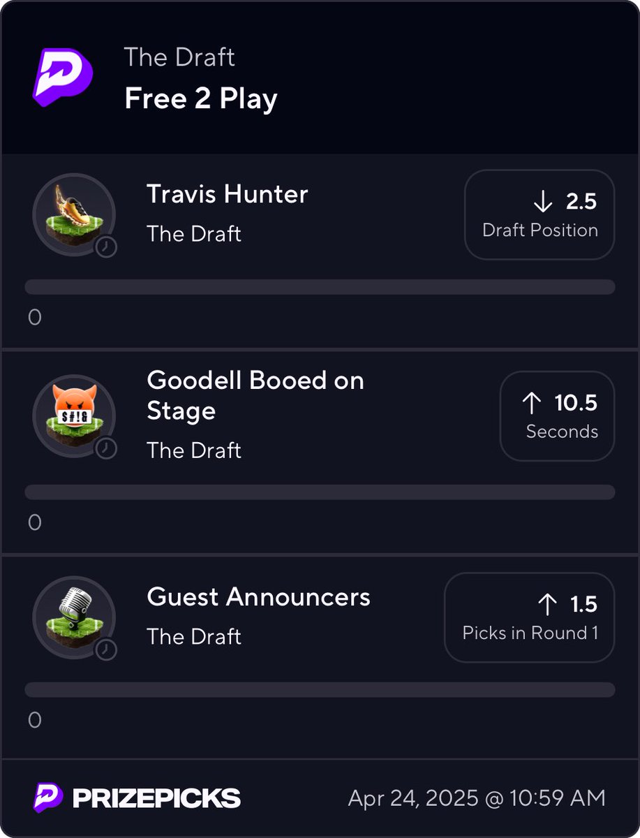Click the Travis Hunter progress bar
640x838 pixels.
click(x=320, y=287)
